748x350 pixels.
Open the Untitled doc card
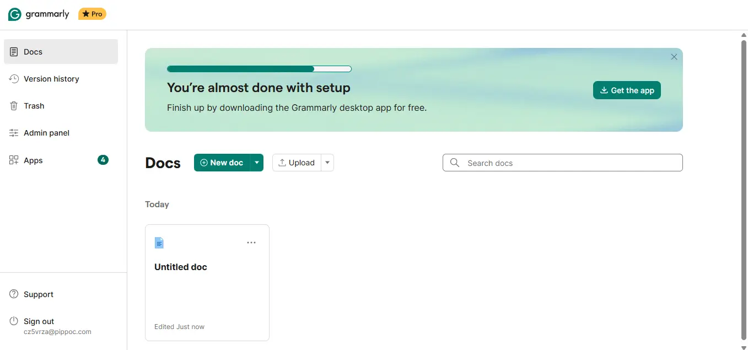pyautogui.click(x=207, y=283)
